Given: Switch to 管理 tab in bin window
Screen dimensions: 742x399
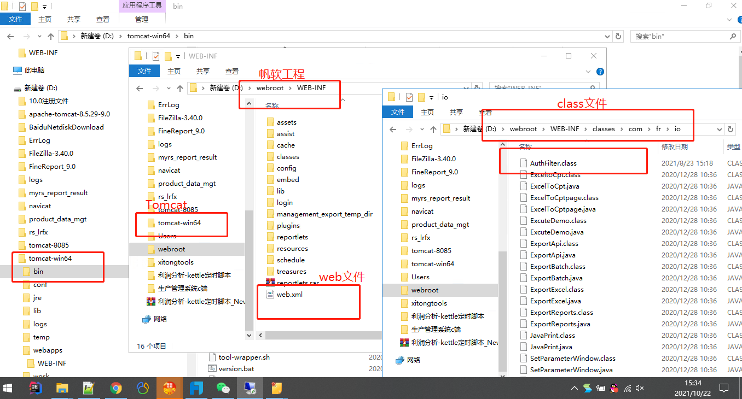Looking at the screenshot, I should [x=142, y=19].
